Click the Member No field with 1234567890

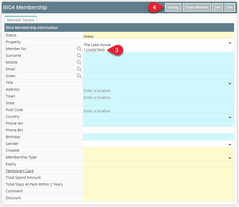click(x=158, y=49)
